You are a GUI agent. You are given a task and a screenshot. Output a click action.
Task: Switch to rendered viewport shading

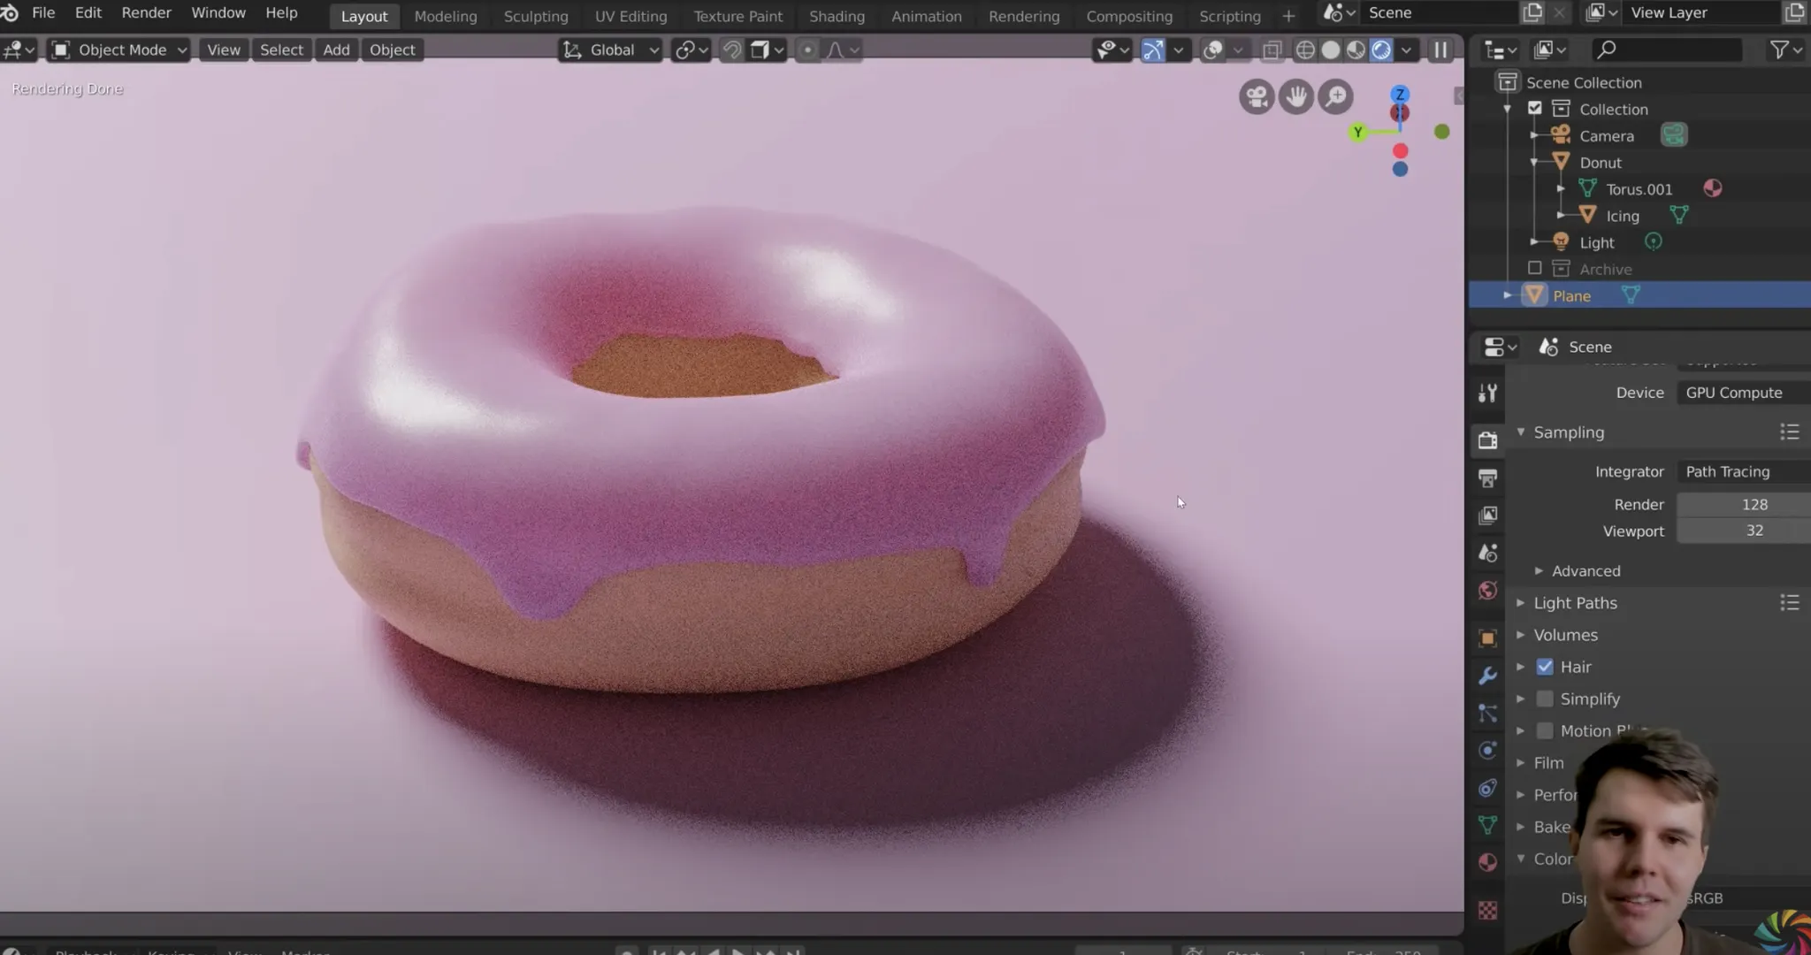click(x=1381, y=50)
